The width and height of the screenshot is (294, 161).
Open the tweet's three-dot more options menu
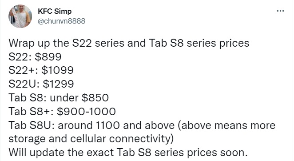pos(281,11)
